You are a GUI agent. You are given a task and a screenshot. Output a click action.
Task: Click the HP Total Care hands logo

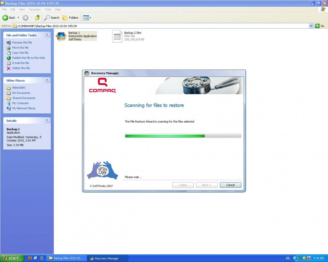102,170
